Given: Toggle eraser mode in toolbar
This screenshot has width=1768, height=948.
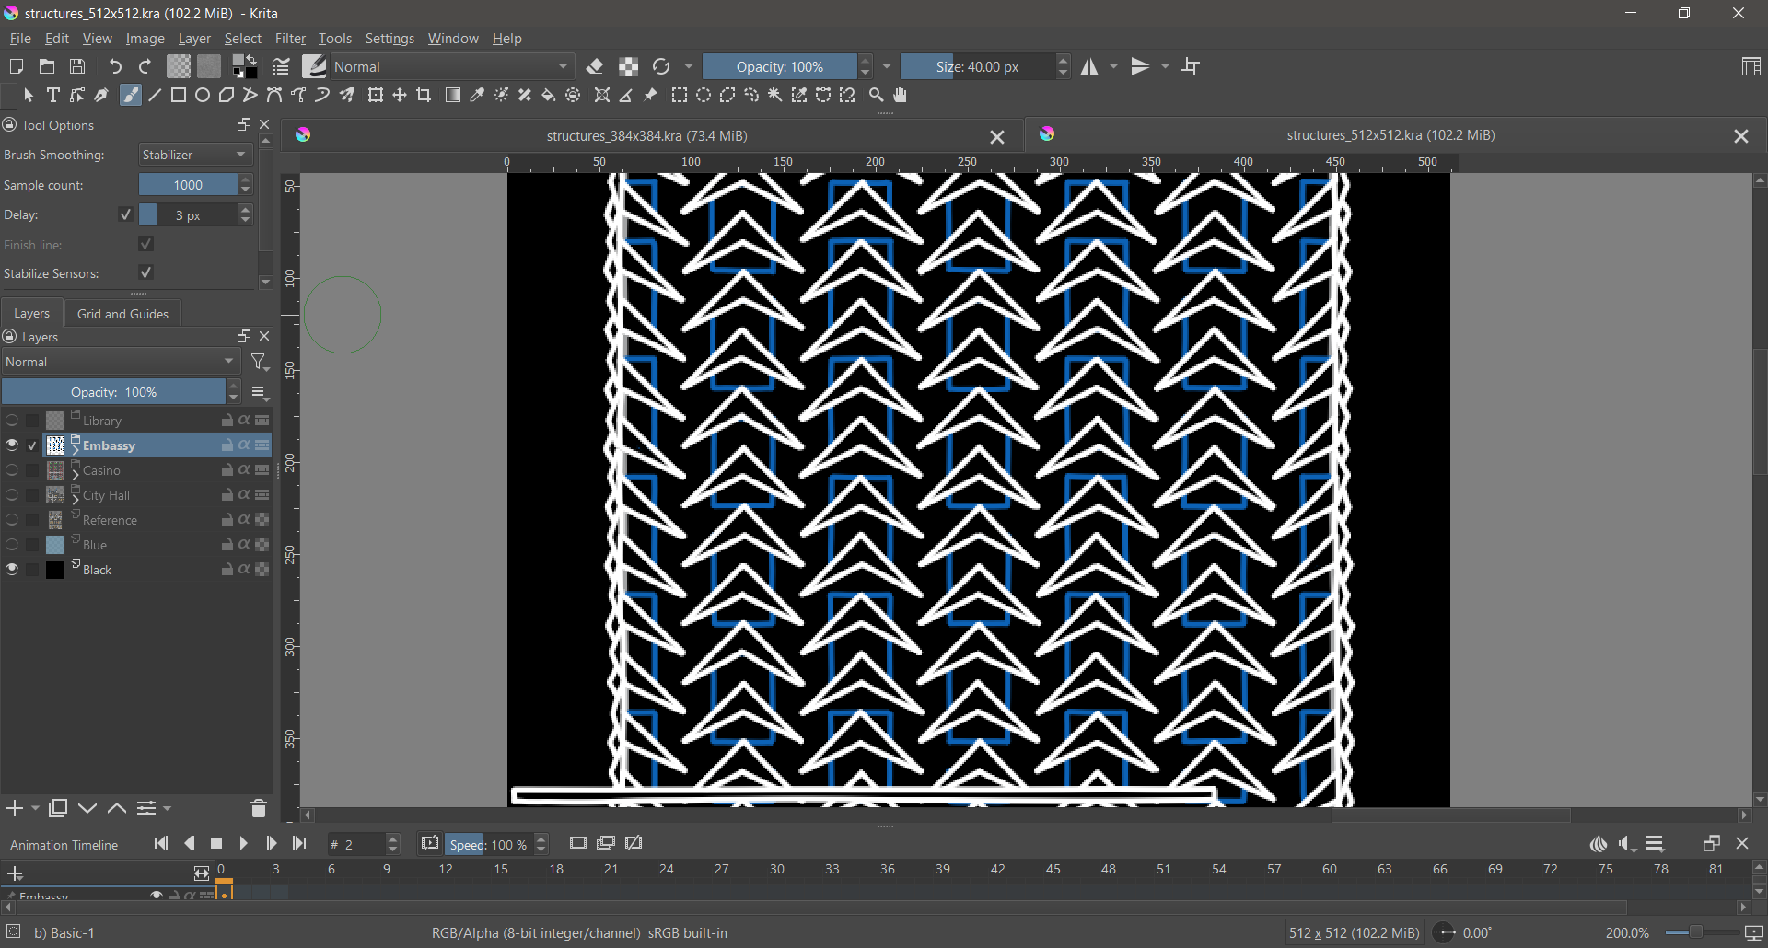Looking at the screenshot, I should (x=595, y=67).
